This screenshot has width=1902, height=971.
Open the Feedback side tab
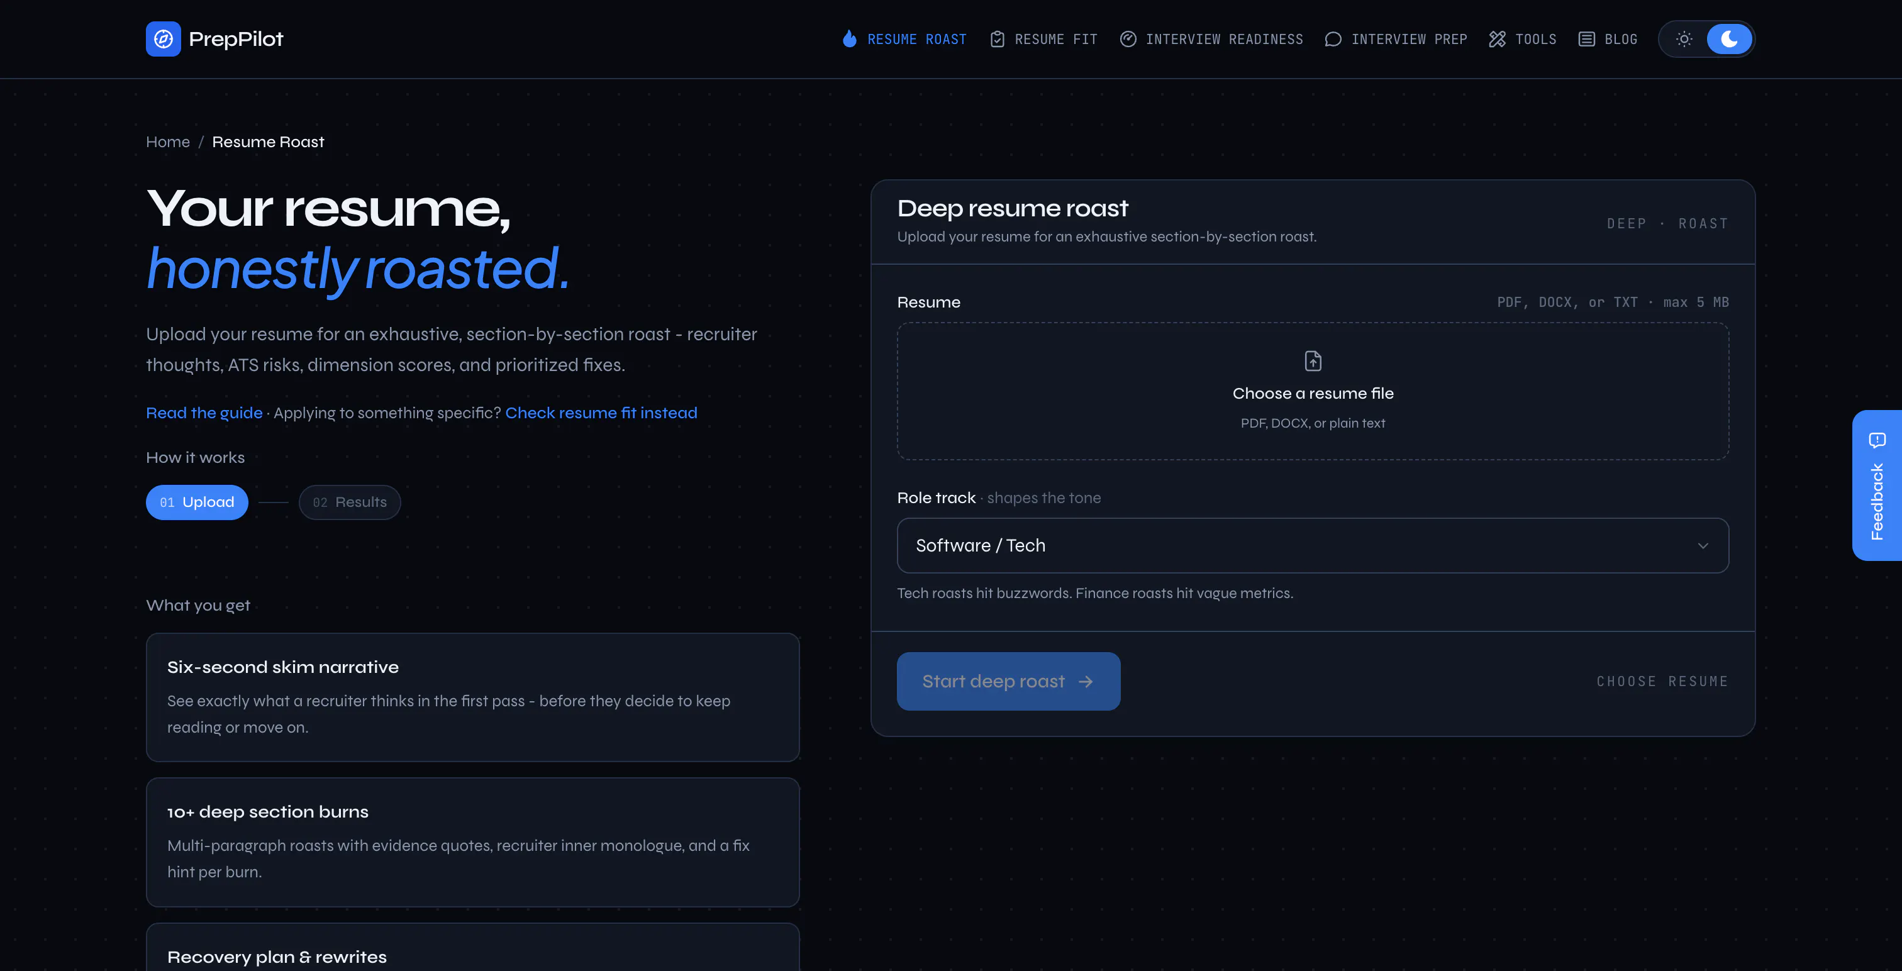point(1877,485)
